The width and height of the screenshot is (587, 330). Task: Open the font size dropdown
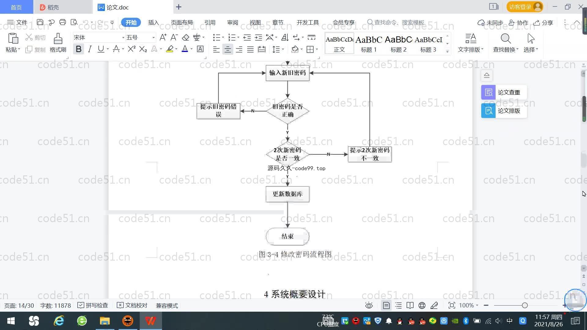tap(153, 38)
